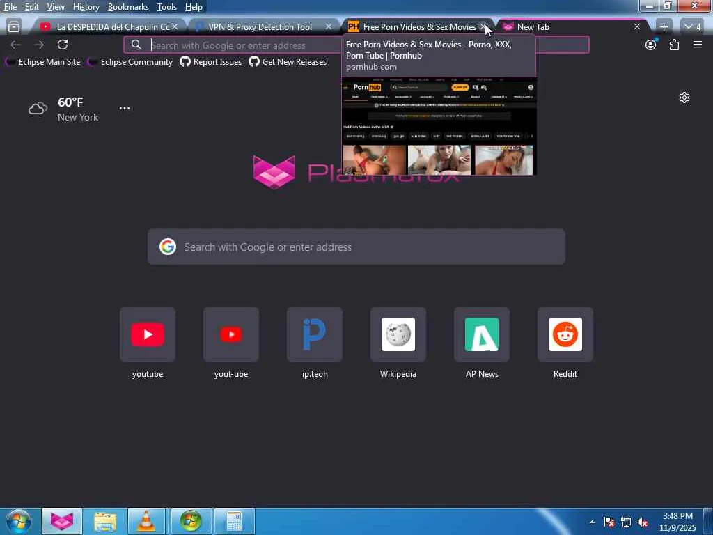This screenshot has width=713, height=535.
Task: Expand the list all tabs dropdown
Action: pyautogui.click(x=692, y=27)
